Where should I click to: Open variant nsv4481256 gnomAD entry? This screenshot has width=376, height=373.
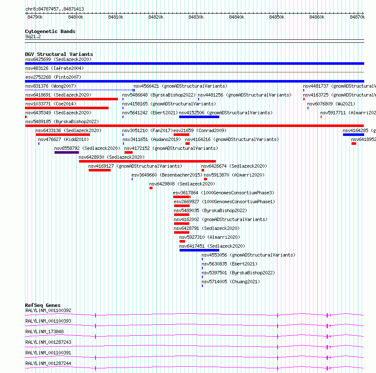tap(245, 95)
